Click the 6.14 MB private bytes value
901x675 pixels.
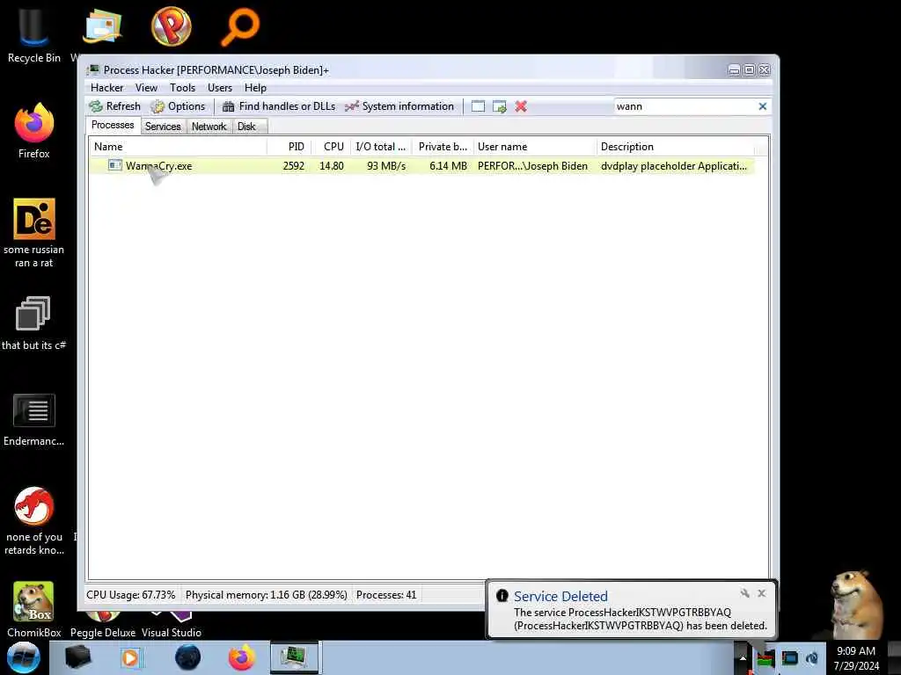[448, 166]
